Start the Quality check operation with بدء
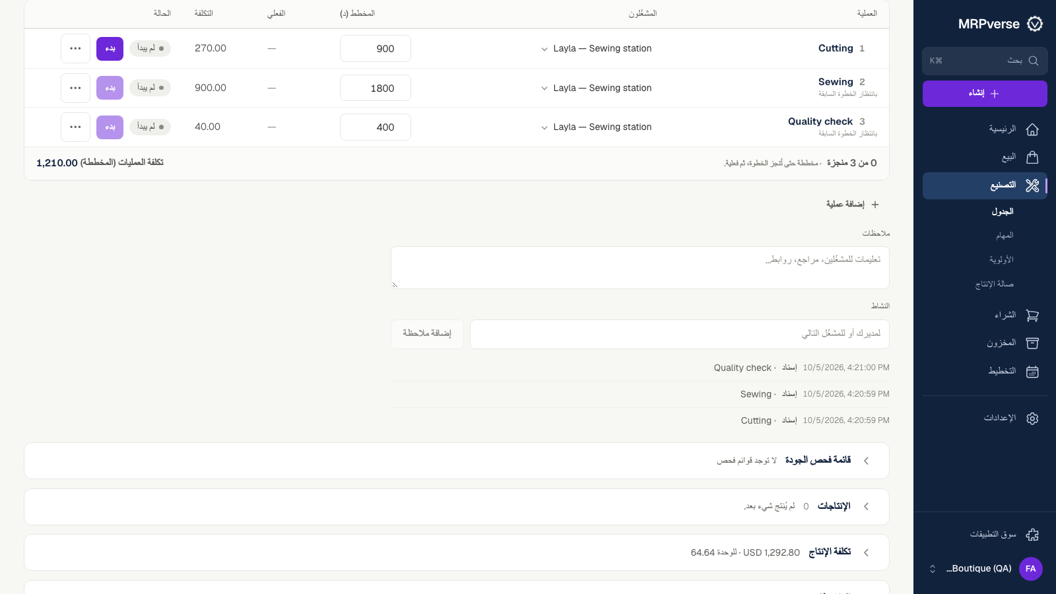 point(110,127)
